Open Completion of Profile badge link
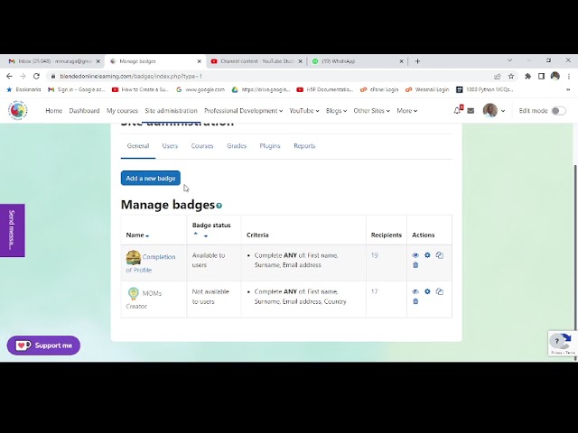 click(151, 263)
